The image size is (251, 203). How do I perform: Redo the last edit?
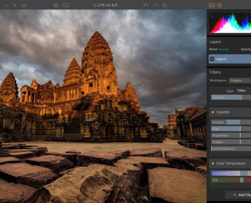tap(155, 6)
